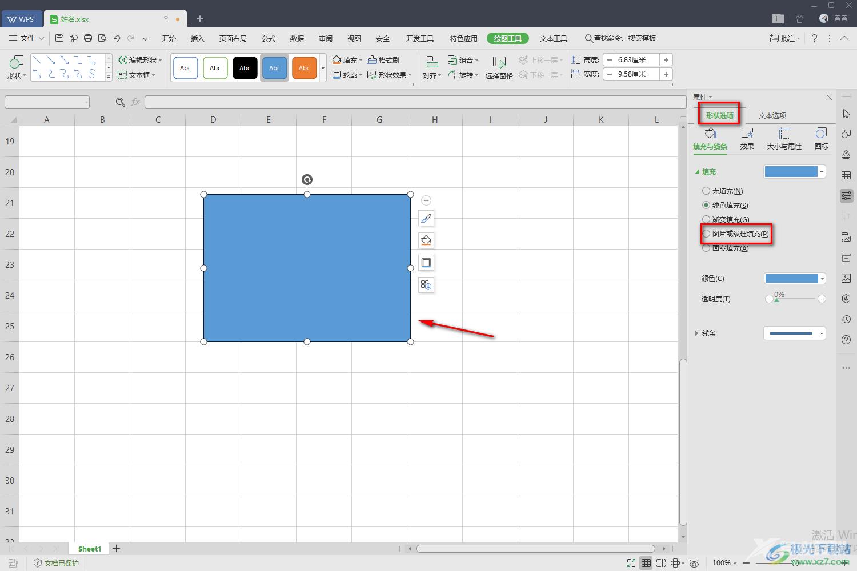The height and width of the screenshot is (571, 857).
Task: Click the 宽度 width value field
Action: [x=638, y=74]
